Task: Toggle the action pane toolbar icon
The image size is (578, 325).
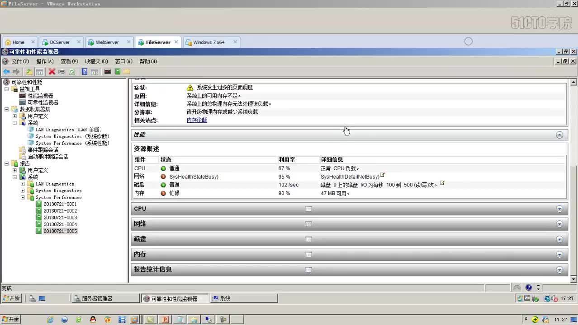Action: [95, 72]
